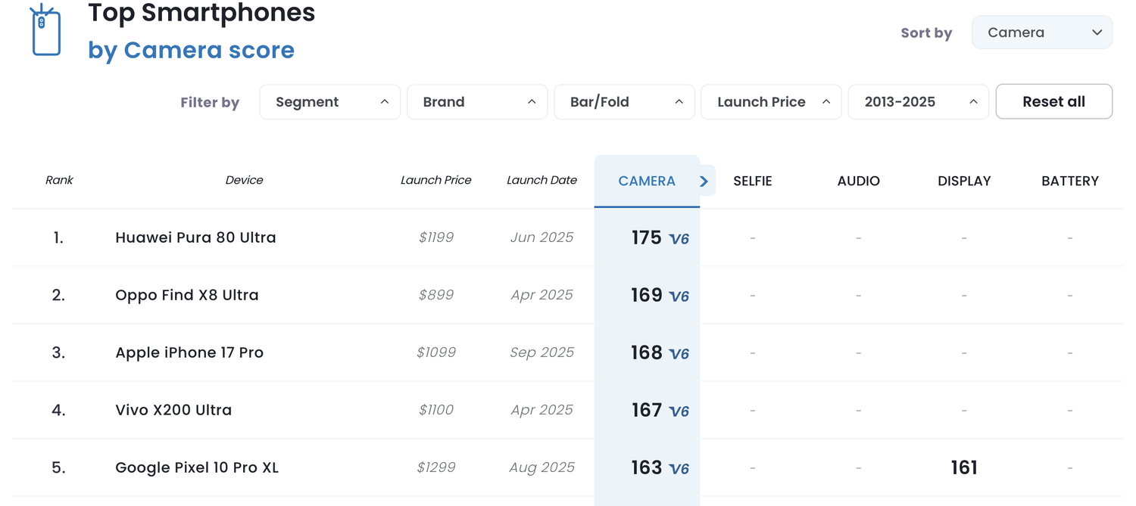Open the Launch Price filter
Image resolution: width=1136 pixels, height=506 pixels.
click(771, 102)
